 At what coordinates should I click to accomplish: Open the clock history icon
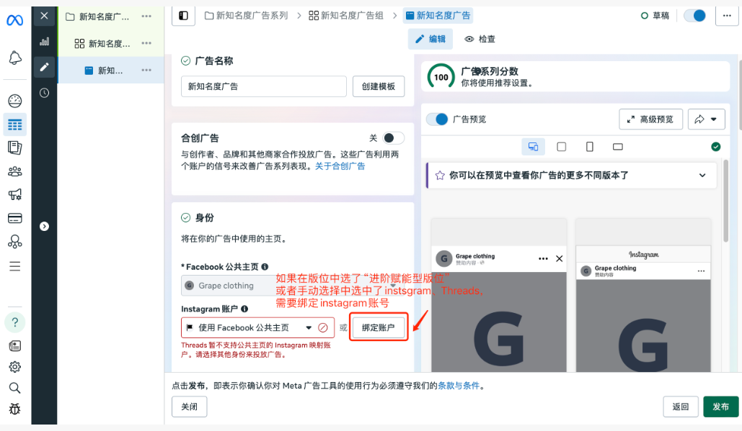tap(45, 93)
